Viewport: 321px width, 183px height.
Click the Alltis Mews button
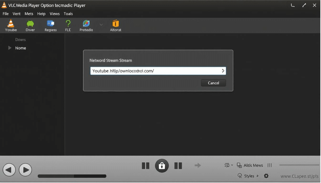[250, 165]
